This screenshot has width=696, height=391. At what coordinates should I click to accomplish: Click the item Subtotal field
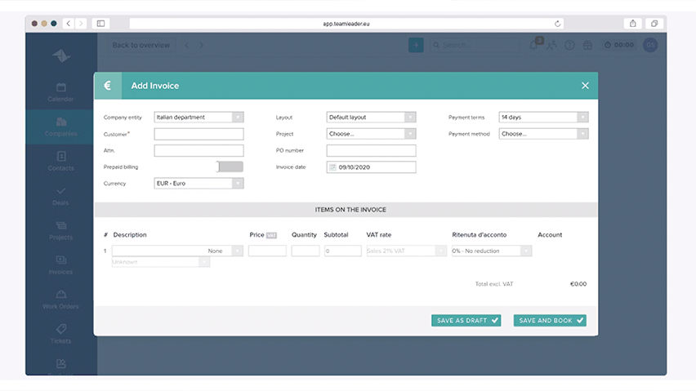[342, 251]
